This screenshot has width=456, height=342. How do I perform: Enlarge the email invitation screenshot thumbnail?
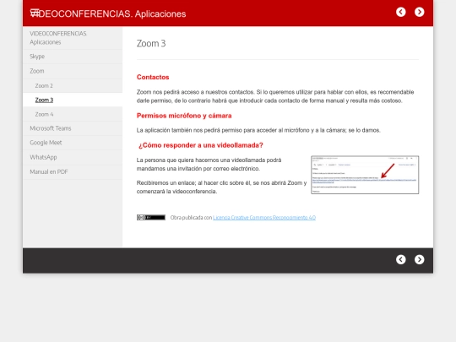[x=365, y=175]
